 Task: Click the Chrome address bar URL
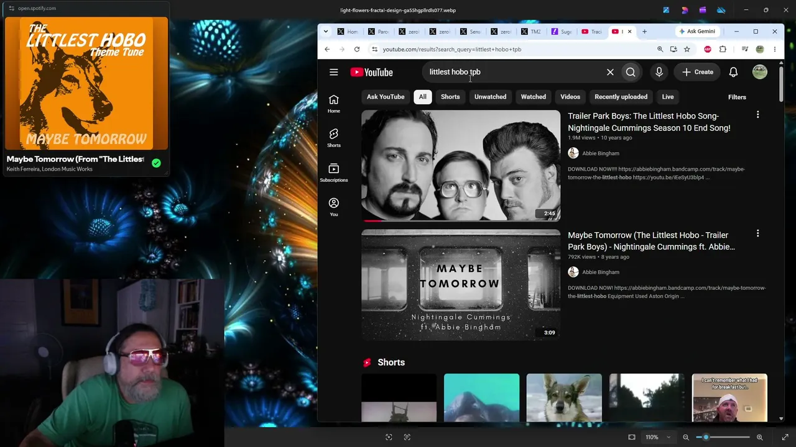tap(452, 49)
